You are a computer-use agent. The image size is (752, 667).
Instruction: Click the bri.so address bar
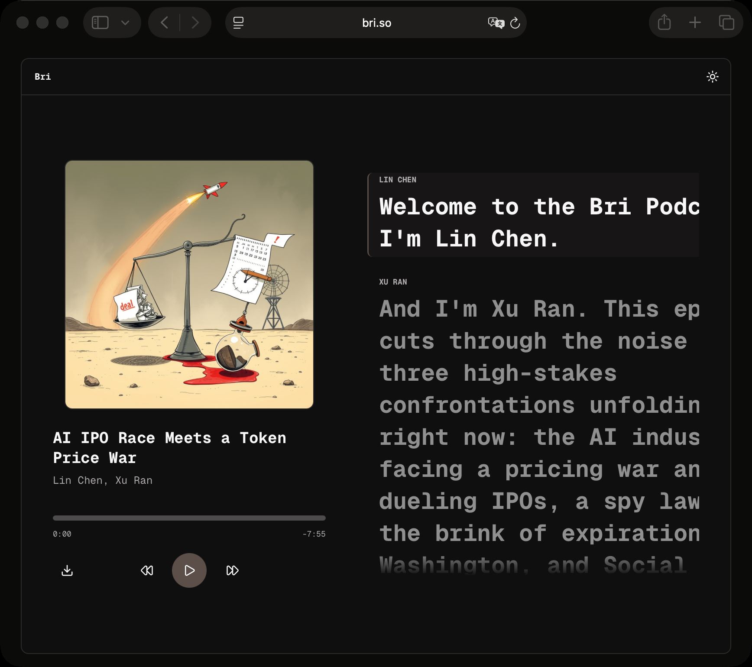coord(376,23)
